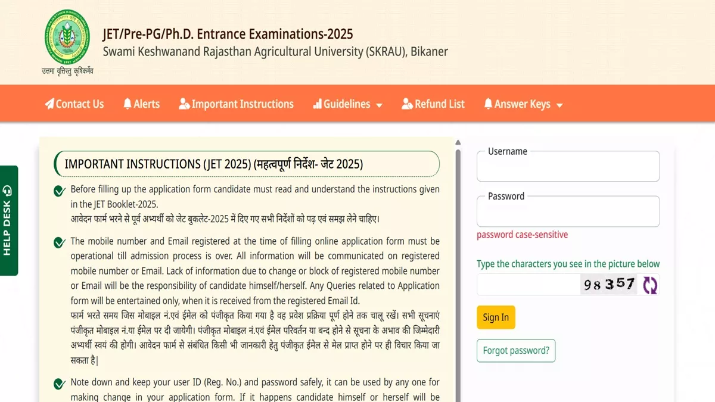Click the check icon beside 'Before filling up' instruction
Image resolution: width=715 pixels, height=402 pixels.
(x=59, y=191)
